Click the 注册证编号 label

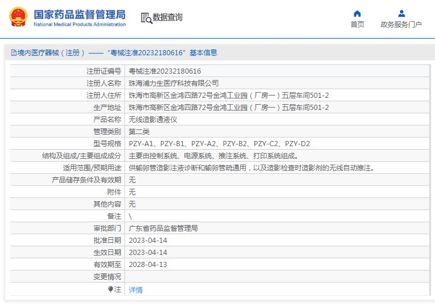[x=104, y=71]
